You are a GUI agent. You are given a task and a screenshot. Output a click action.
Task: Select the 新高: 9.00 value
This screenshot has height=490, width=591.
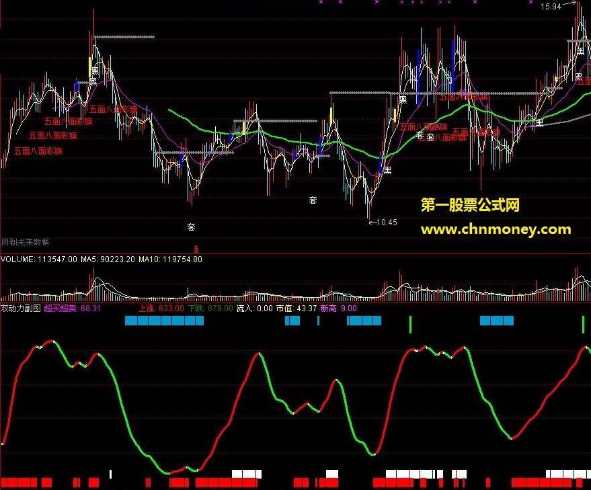click(338, 309)
